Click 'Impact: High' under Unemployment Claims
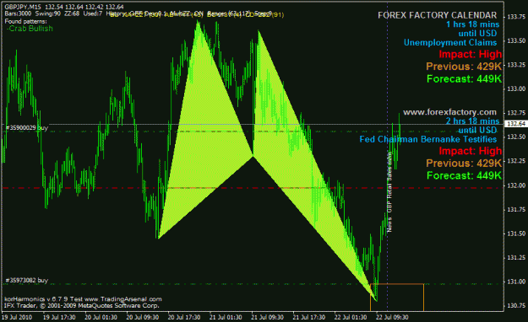The height and width of the screenshot is (322, 528). point(470,54)
